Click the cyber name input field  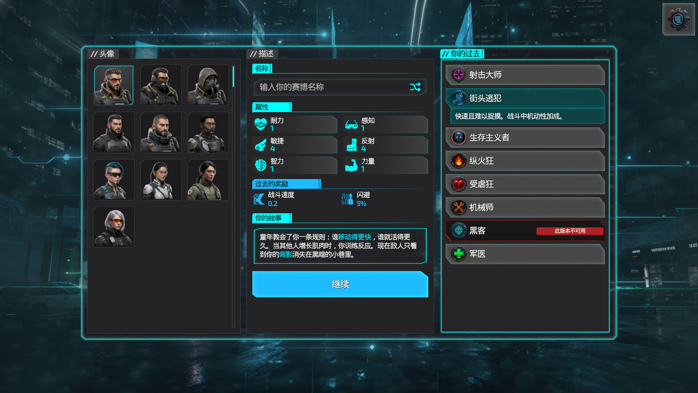340,87
